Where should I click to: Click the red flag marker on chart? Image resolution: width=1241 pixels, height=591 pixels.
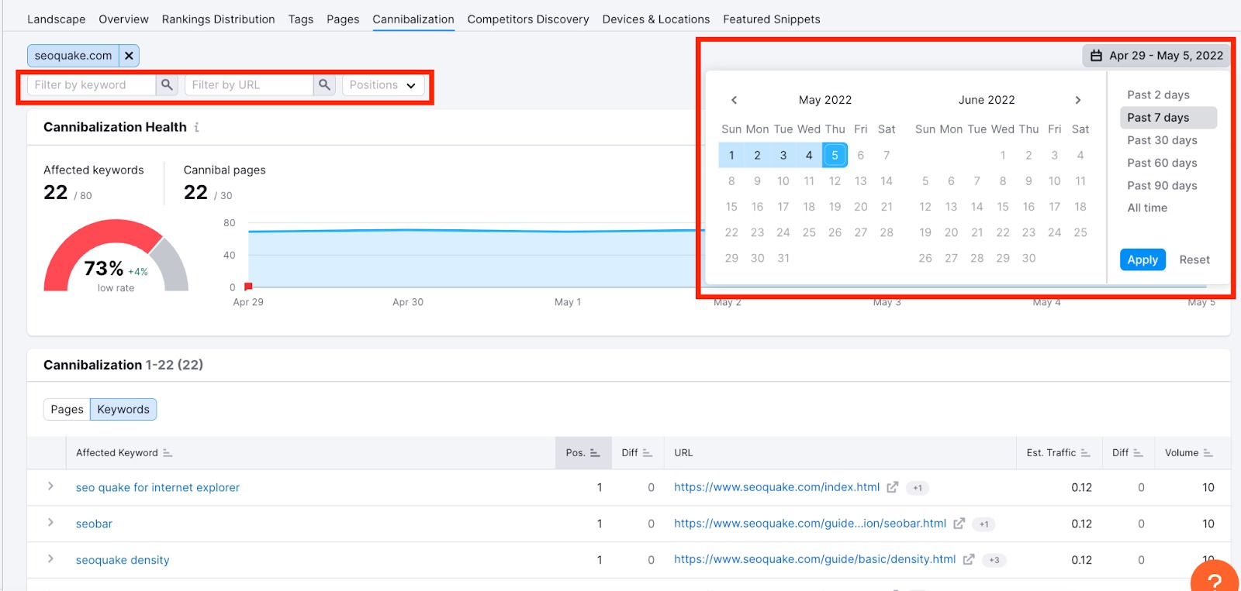coord(248,287)
